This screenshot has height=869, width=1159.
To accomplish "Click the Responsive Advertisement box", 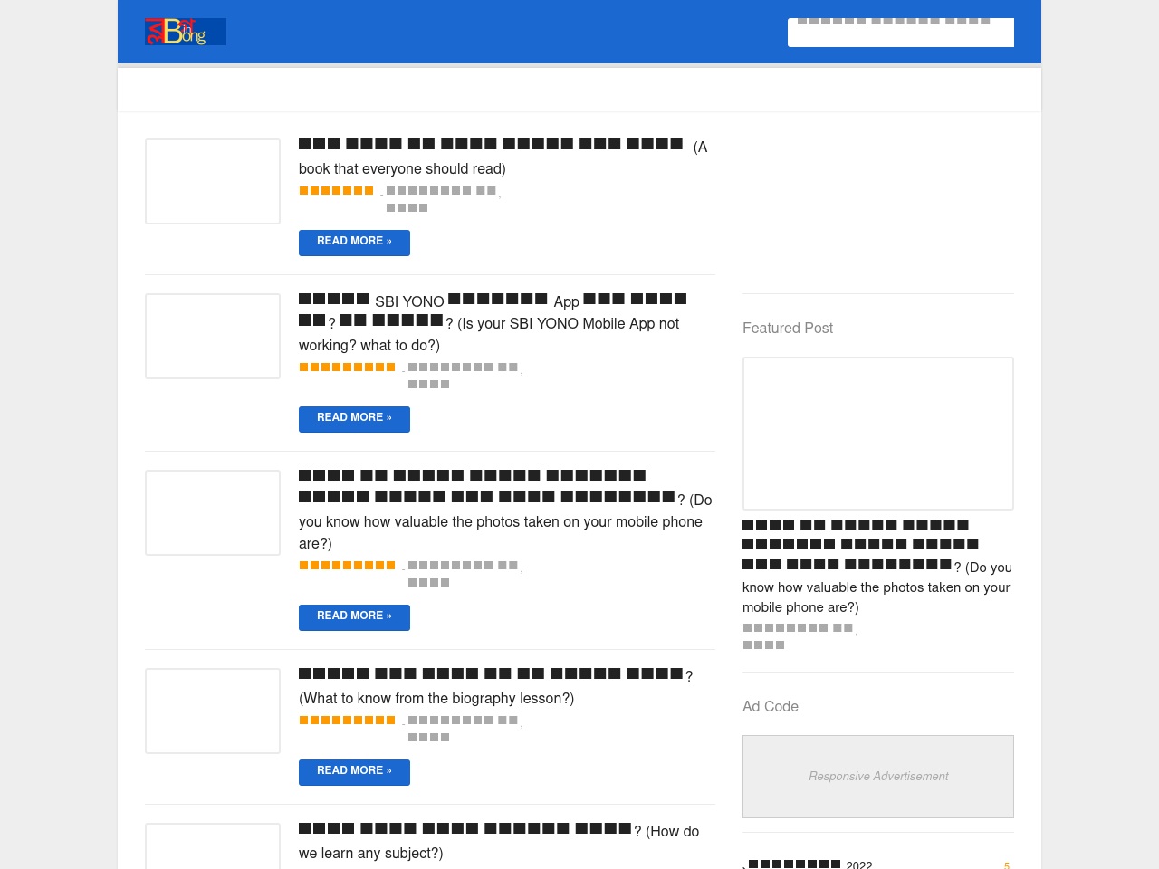I will [x=878, y=777].
